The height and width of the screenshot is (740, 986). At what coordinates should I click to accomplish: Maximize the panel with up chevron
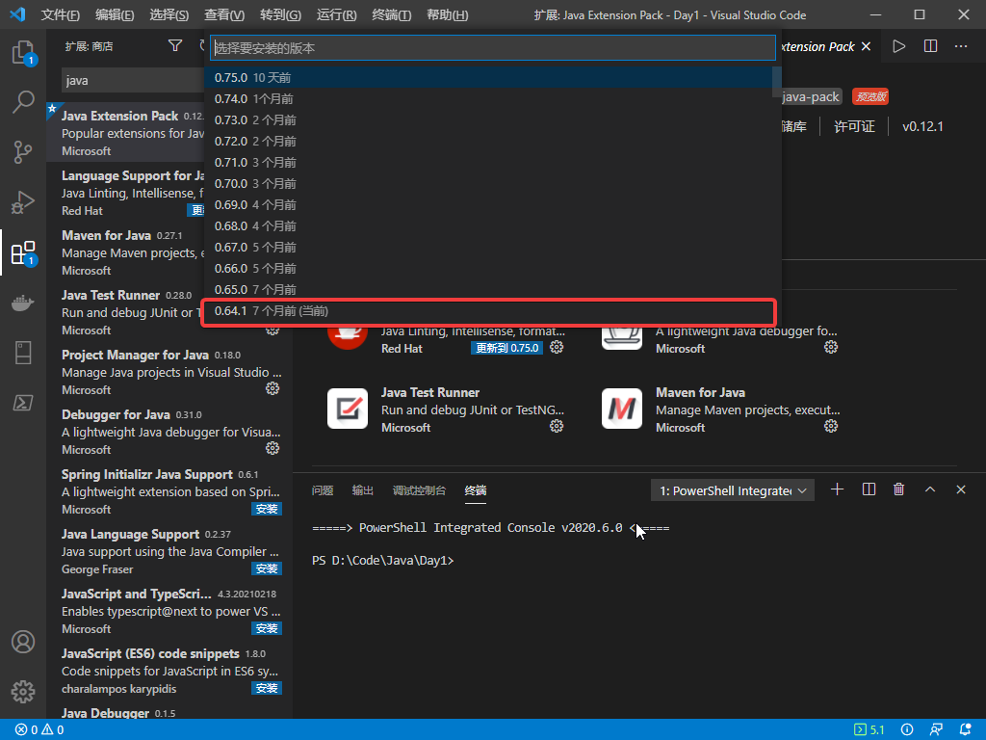pos(930,489)
